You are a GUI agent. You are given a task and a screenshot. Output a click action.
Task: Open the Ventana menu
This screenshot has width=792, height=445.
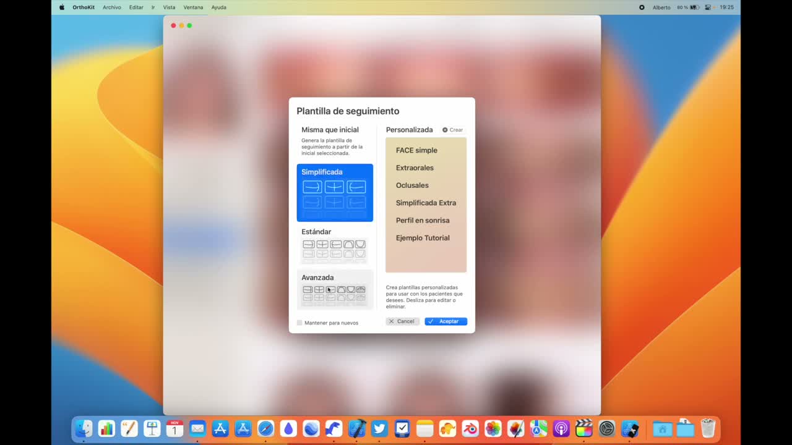click(193, 7)
